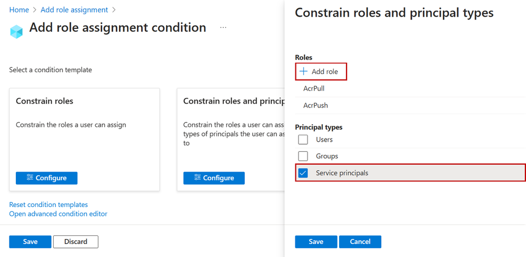Select the AcrPush role entry
The image size is (526, 257).
315,105
